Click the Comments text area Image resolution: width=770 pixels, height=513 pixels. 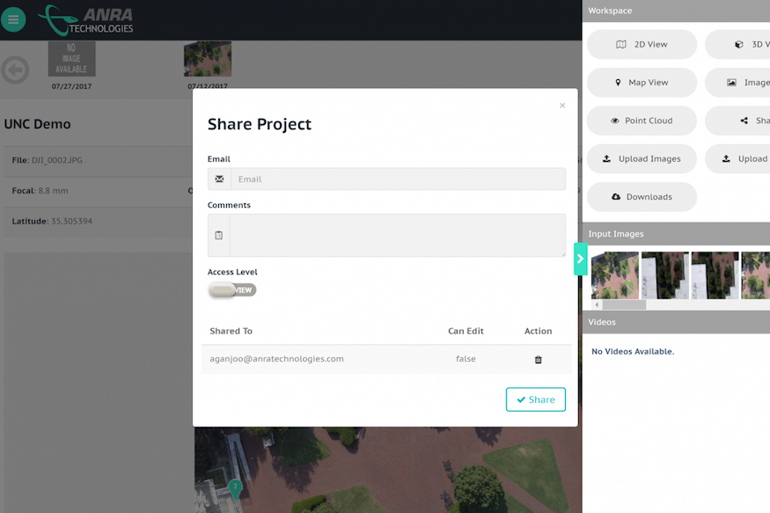tap(398, 236)
